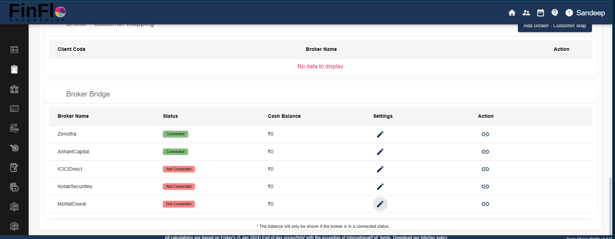Click the Add Broker - Customer Map button

tap(555, 28)
